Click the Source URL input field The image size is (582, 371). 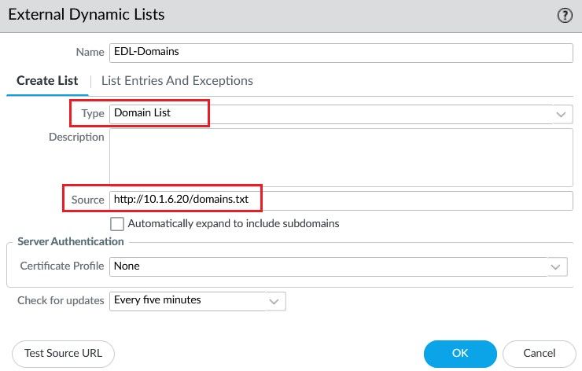[x=341, y=200]
